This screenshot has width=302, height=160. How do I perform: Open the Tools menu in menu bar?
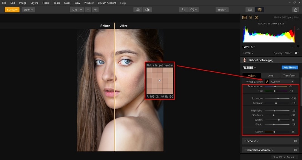coord(57,3)
